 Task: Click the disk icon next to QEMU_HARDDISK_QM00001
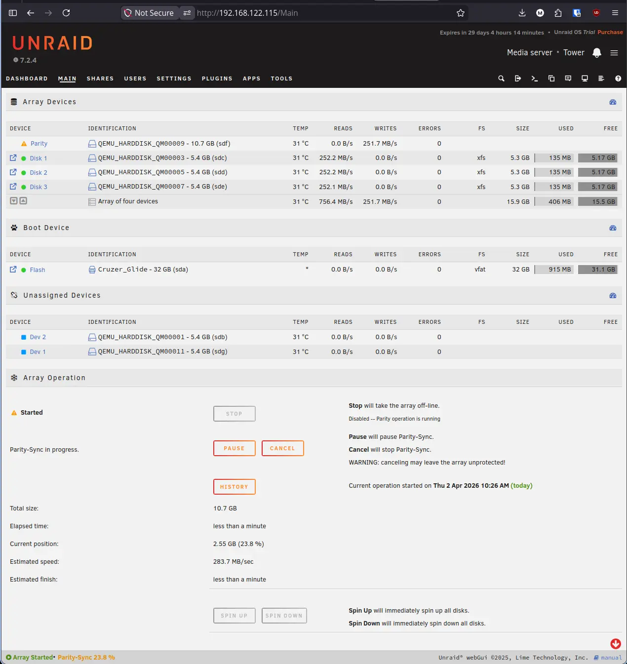point(92,337)
